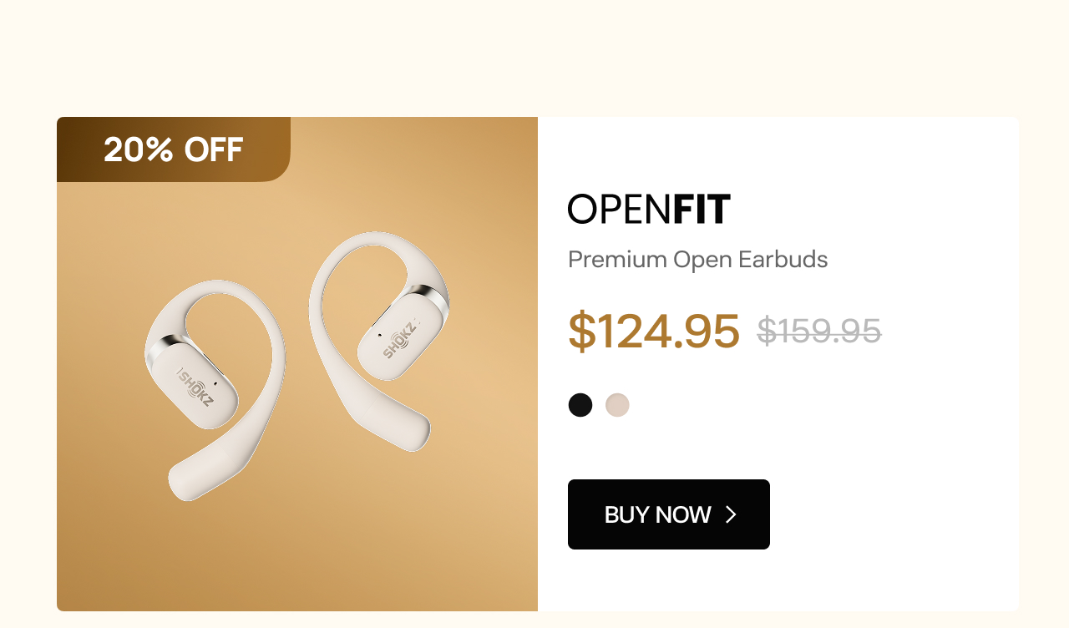Click the silver accent on left earbud
Viewport: 1069px width, 628px height.
[159, 349]
